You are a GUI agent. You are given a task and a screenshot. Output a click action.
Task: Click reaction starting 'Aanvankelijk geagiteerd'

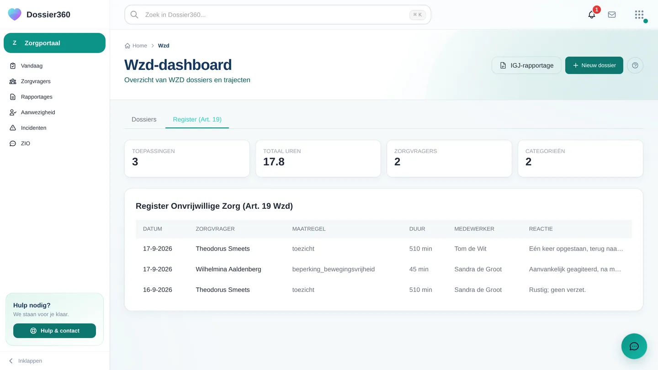click(x=576, y=269)
